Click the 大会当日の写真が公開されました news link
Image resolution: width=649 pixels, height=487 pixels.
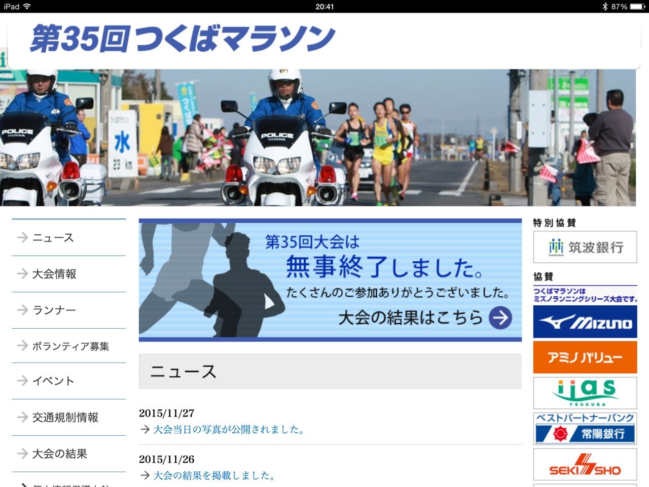tap(228, 429)
